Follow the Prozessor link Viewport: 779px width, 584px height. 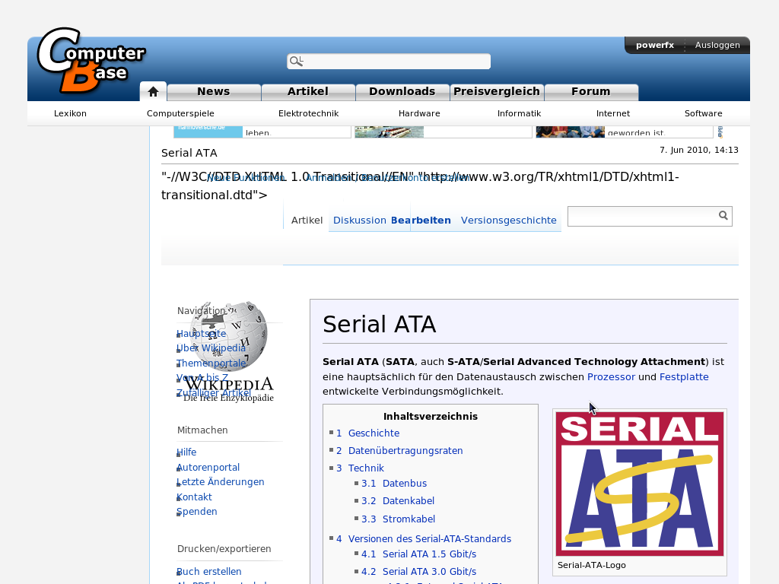[611, 377]
